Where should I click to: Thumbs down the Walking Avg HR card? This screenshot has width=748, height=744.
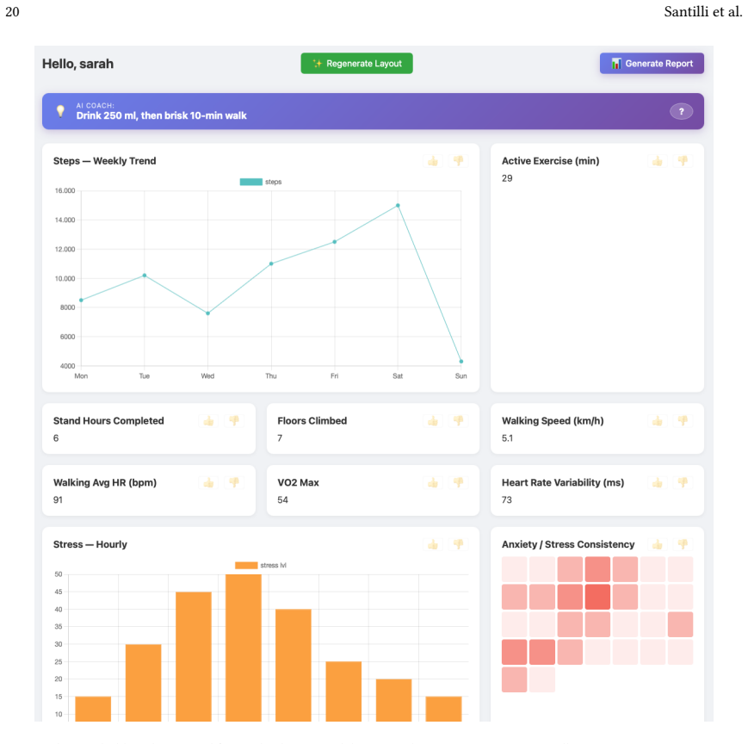[234, 483]
